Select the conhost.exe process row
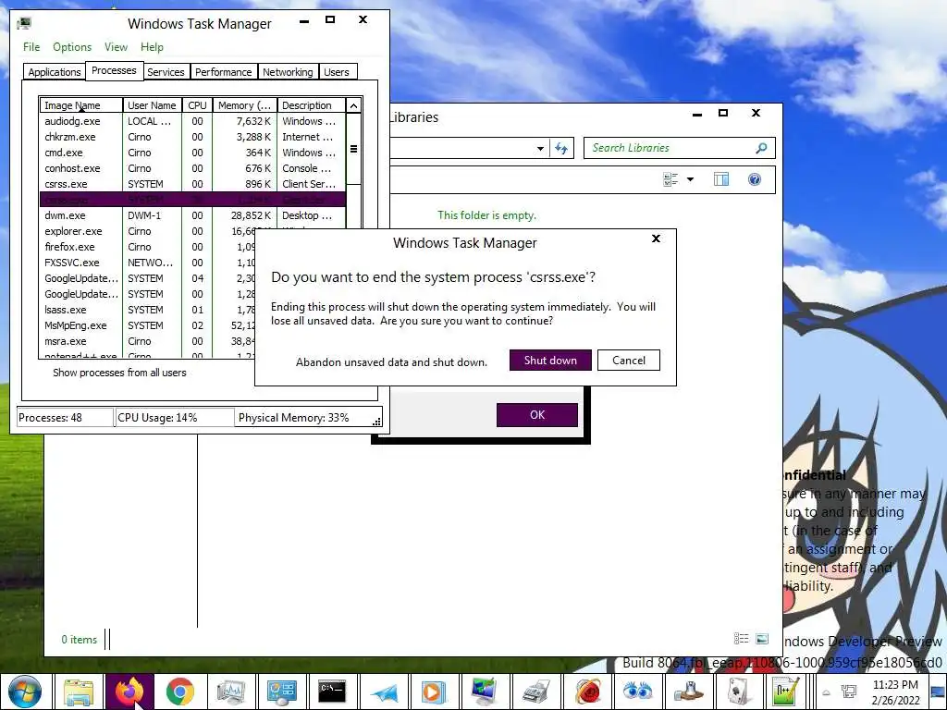 (x=192, y=168)
